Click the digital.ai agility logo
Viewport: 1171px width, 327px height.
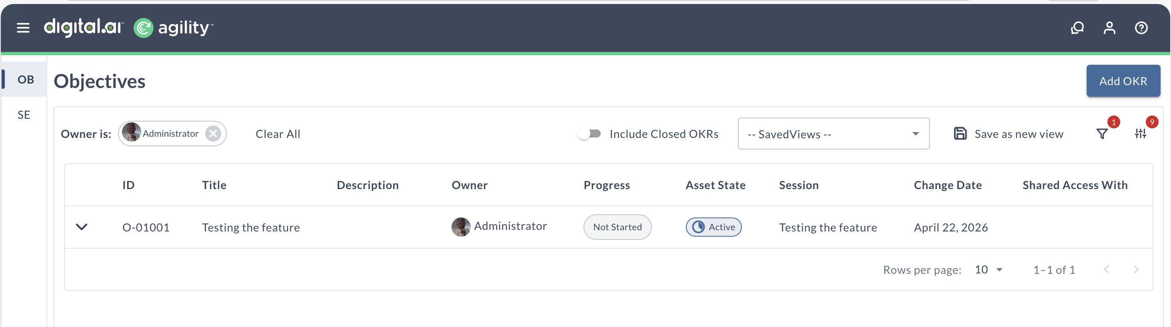128,28
